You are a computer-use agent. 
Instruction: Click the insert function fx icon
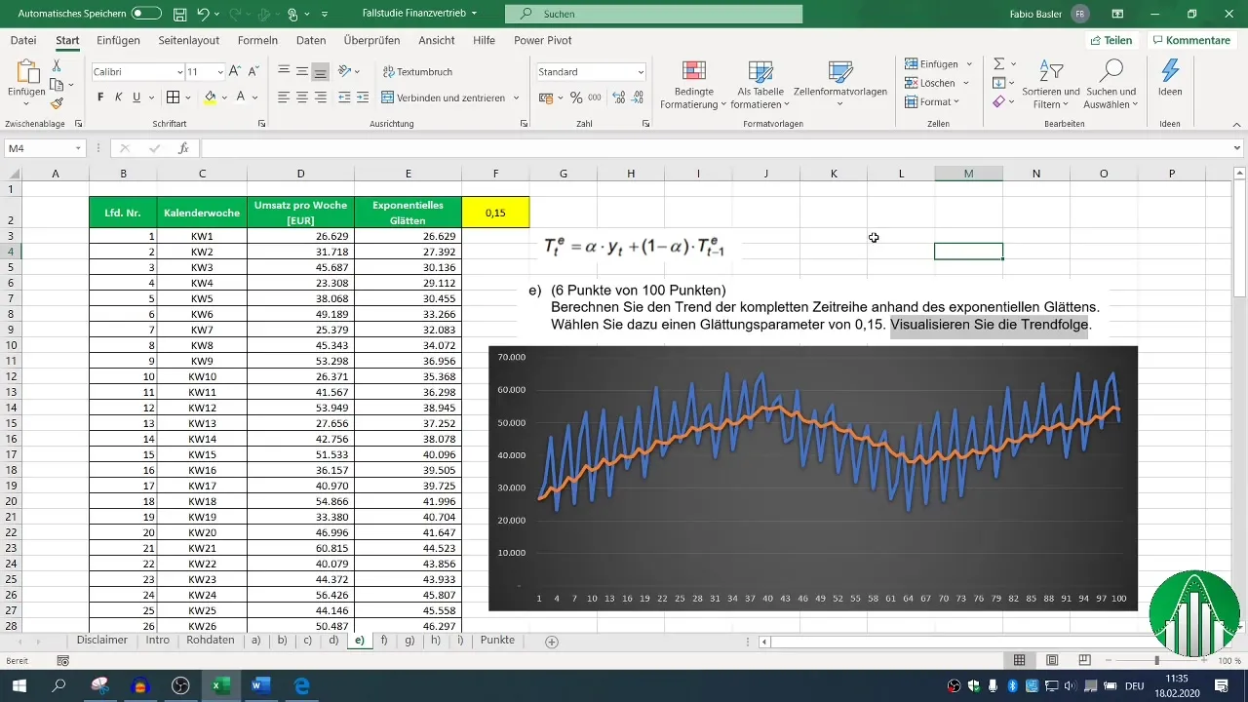coord(183,148)
